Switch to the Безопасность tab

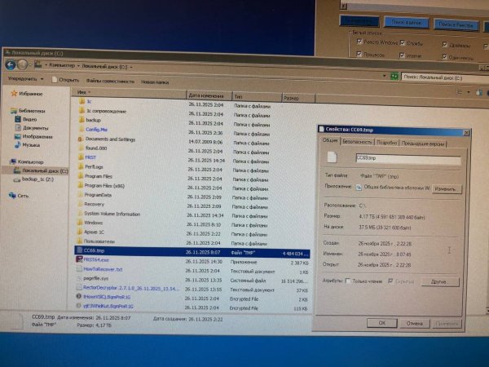point(357,142)
